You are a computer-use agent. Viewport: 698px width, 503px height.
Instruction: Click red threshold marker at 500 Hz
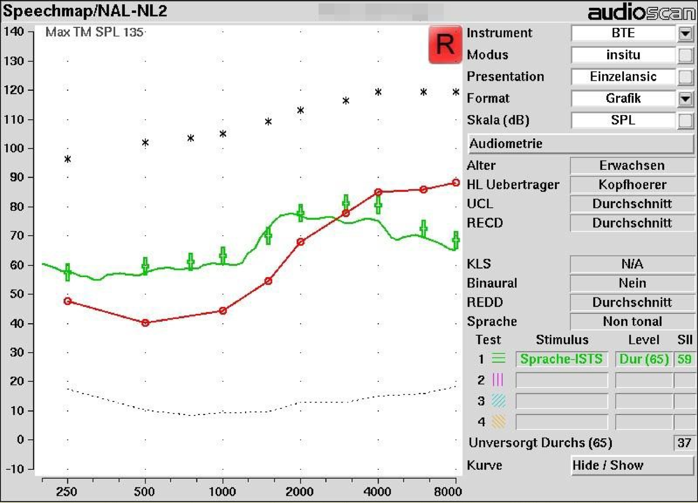pos(145,323)
